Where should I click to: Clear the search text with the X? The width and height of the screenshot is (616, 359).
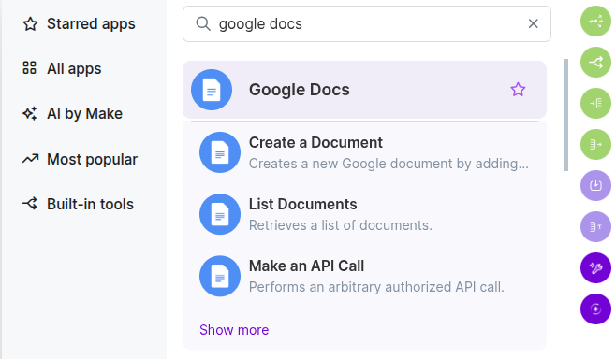(533, 24)
